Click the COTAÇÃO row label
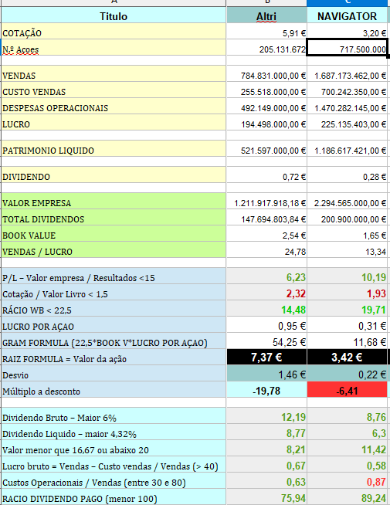The width and height of the screenshot is (390, 505). pos(114,32)
